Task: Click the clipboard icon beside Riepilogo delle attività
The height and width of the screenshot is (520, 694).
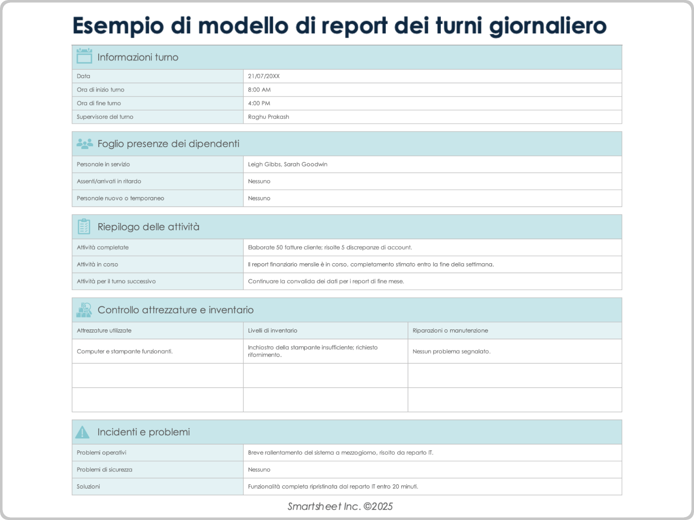Action: click(x=84, y=226)
